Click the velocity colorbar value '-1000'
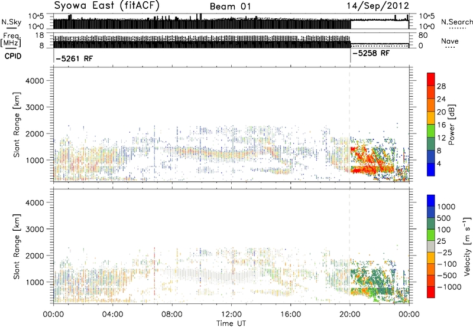Viewport: 473px width, 327px height. point(449,287)
